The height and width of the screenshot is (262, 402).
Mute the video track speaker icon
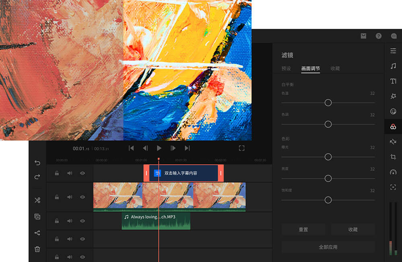(x=70, y=197)
